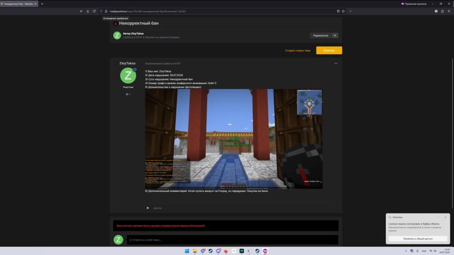Open the Ножницы notification options dots
Screen dimensions: 454x255
tap(439, 217)
